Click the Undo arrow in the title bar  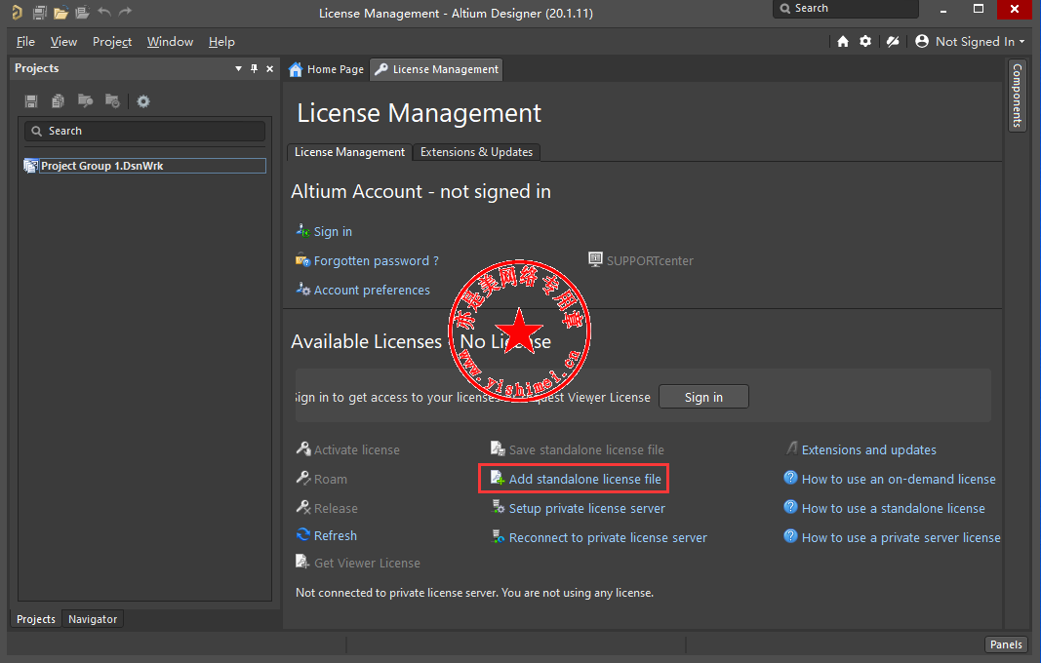click(x=104, y=12)
